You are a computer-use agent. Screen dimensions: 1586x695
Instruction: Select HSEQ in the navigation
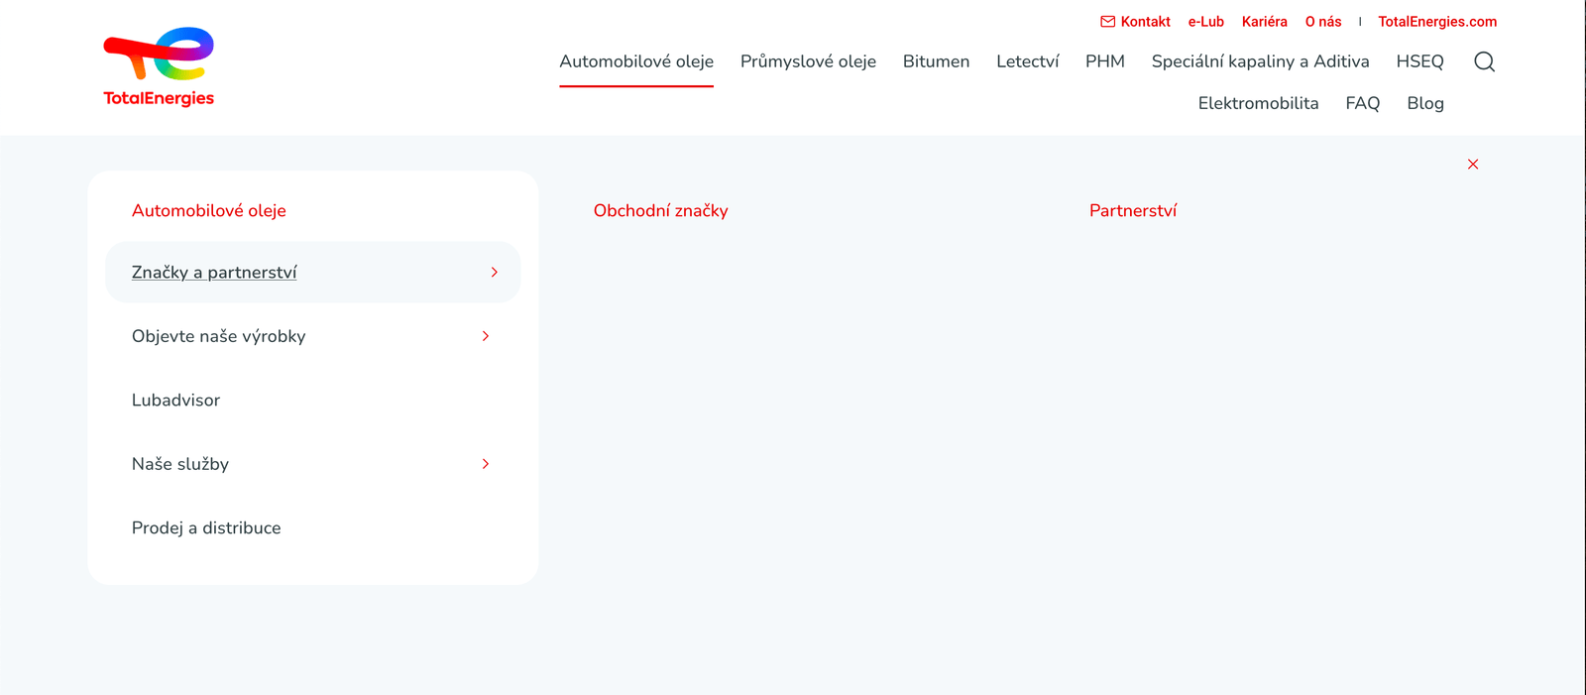[x=1419, y=61]
